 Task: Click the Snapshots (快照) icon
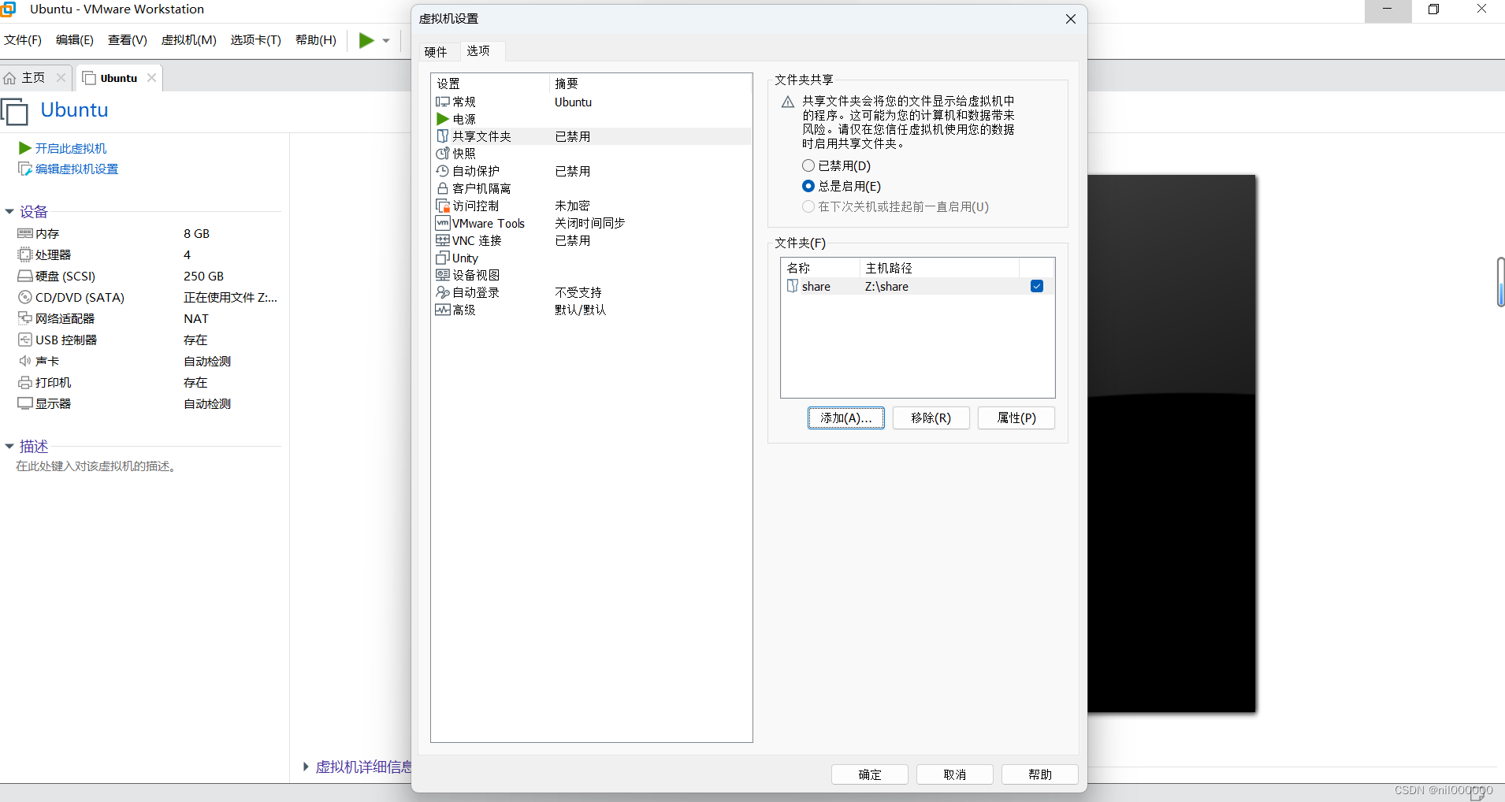coord(443,154)
